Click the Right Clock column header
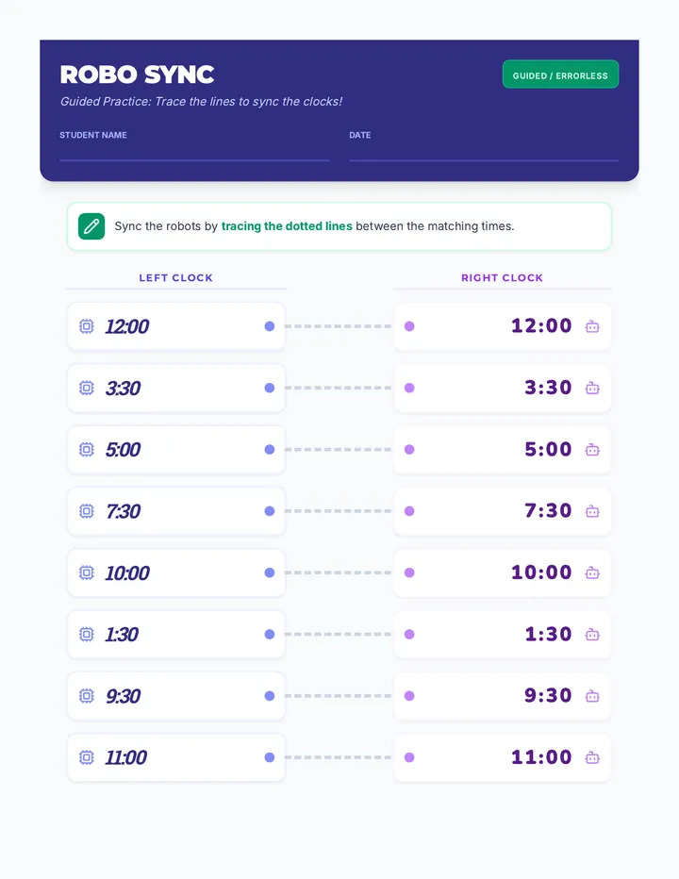This screenshot has width=679, height=879. [x=503, y=278]
